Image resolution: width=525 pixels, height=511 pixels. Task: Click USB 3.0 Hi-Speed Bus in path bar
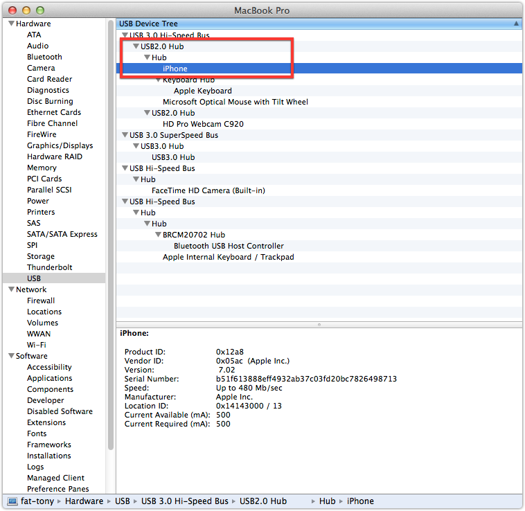[x=184, y=501]
